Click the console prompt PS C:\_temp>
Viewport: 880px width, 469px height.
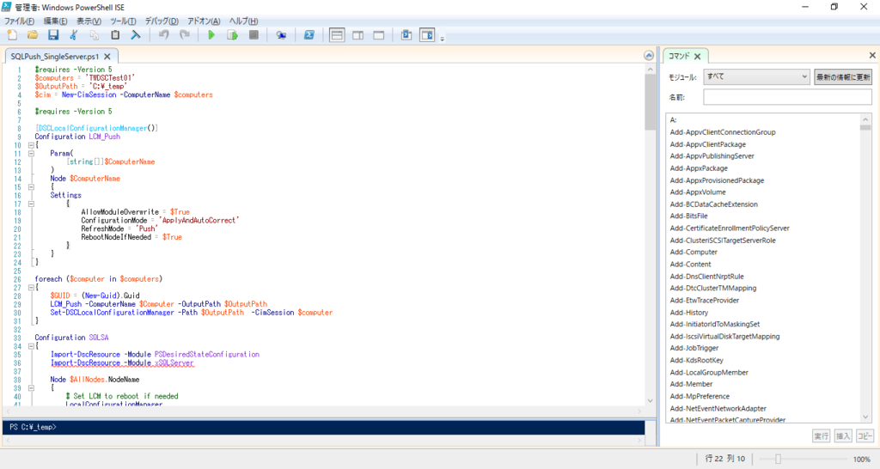coord(34,427)
